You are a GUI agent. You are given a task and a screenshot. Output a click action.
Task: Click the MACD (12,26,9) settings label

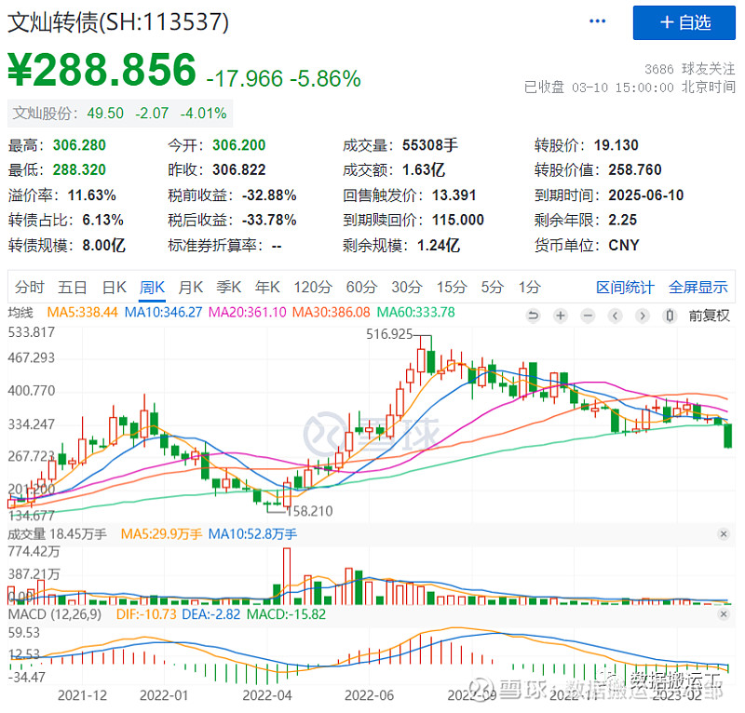point(55,614)
